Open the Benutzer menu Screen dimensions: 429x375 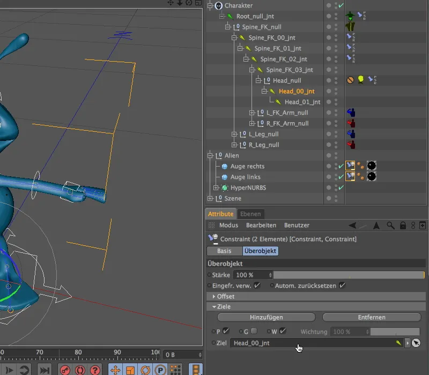coord(297,225)
